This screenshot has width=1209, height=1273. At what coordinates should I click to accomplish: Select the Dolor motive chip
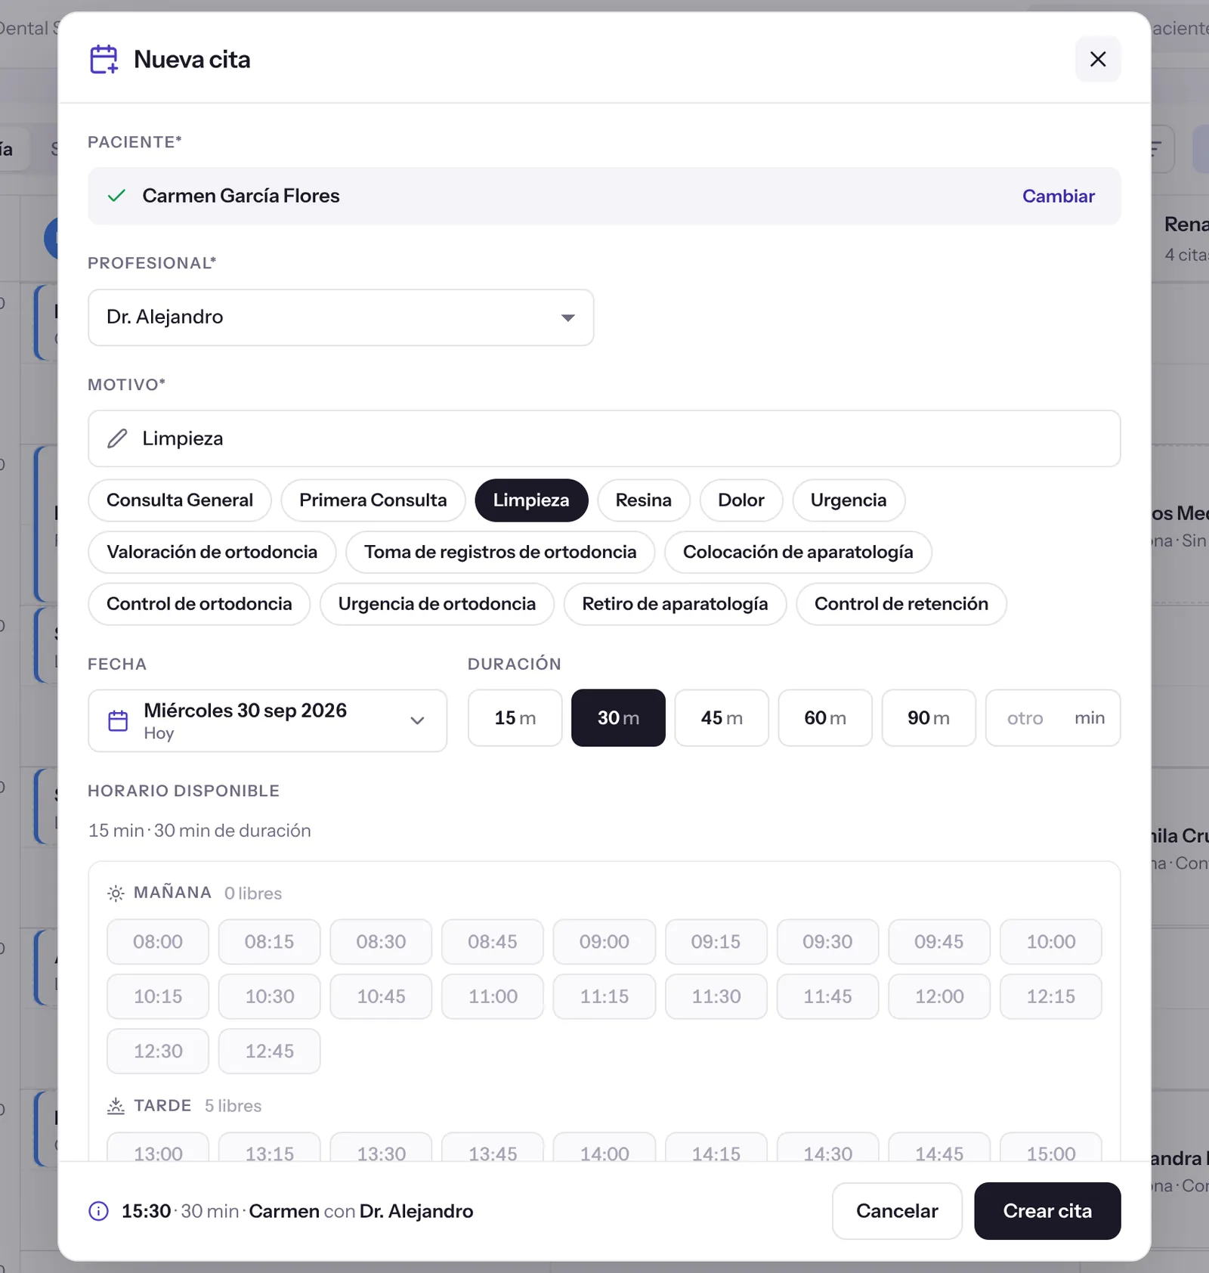coord(741,500)
